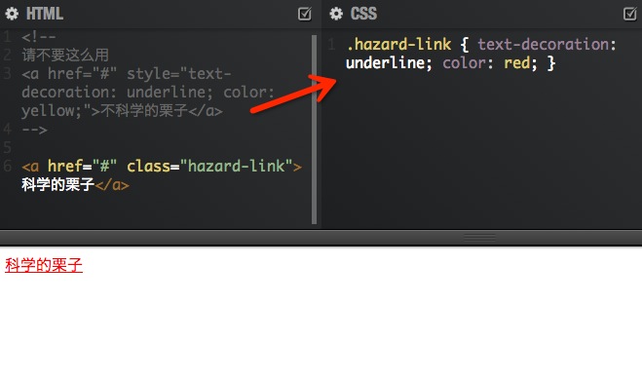Click the .hazard-link selector in CSS
Screen dimensions: 642x380
click(x=398, y=44)
